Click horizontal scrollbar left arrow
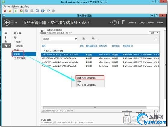Viewport: 168px width, 127px height. pyautogui.click(x=42, y=107)
